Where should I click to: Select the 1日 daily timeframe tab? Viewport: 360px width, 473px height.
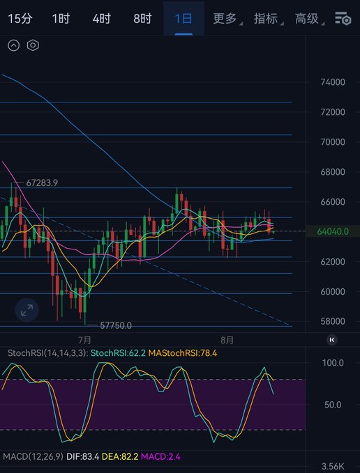tap(183, 19)
